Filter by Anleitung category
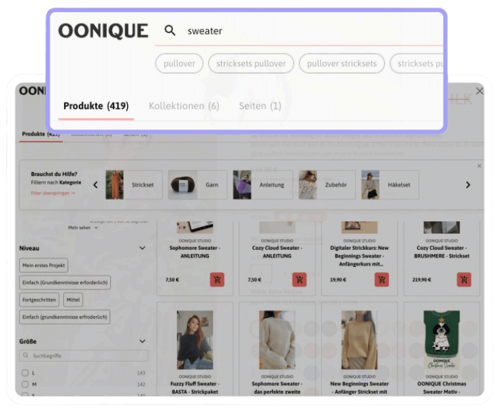498x408 pixels. pos(263,185)
